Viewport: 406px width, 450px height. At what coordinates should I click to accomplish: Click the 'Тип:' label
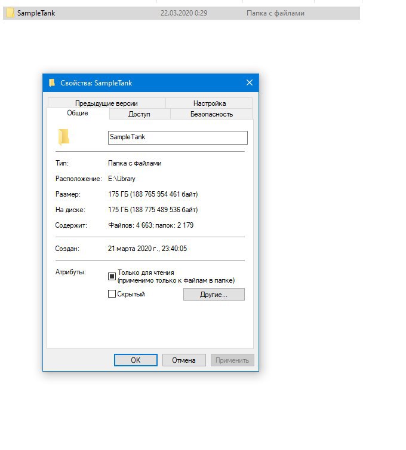pyautogui.click(x=62, y=163)
